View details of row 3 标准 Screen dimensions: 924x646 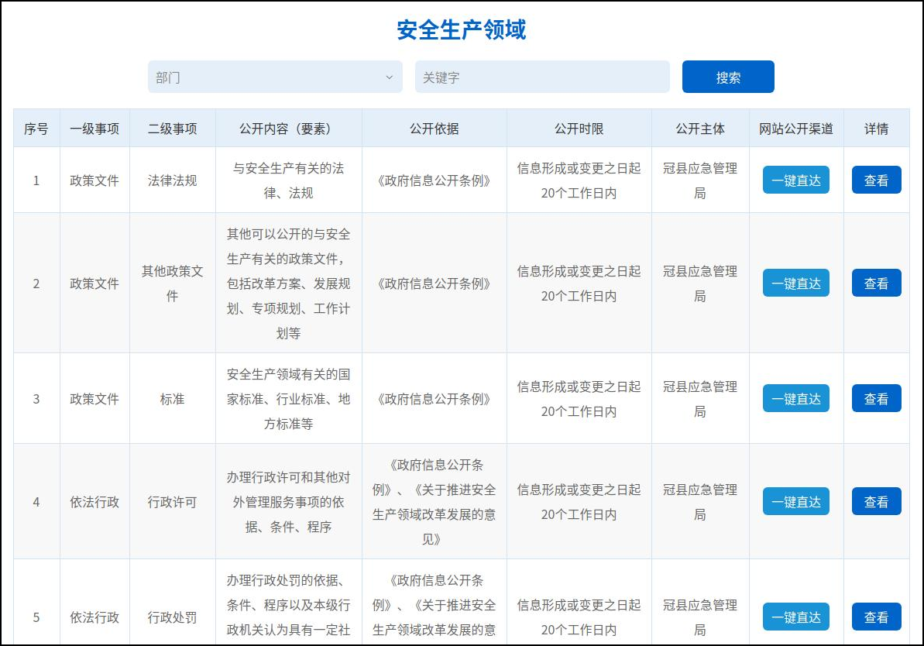(876, 398)
